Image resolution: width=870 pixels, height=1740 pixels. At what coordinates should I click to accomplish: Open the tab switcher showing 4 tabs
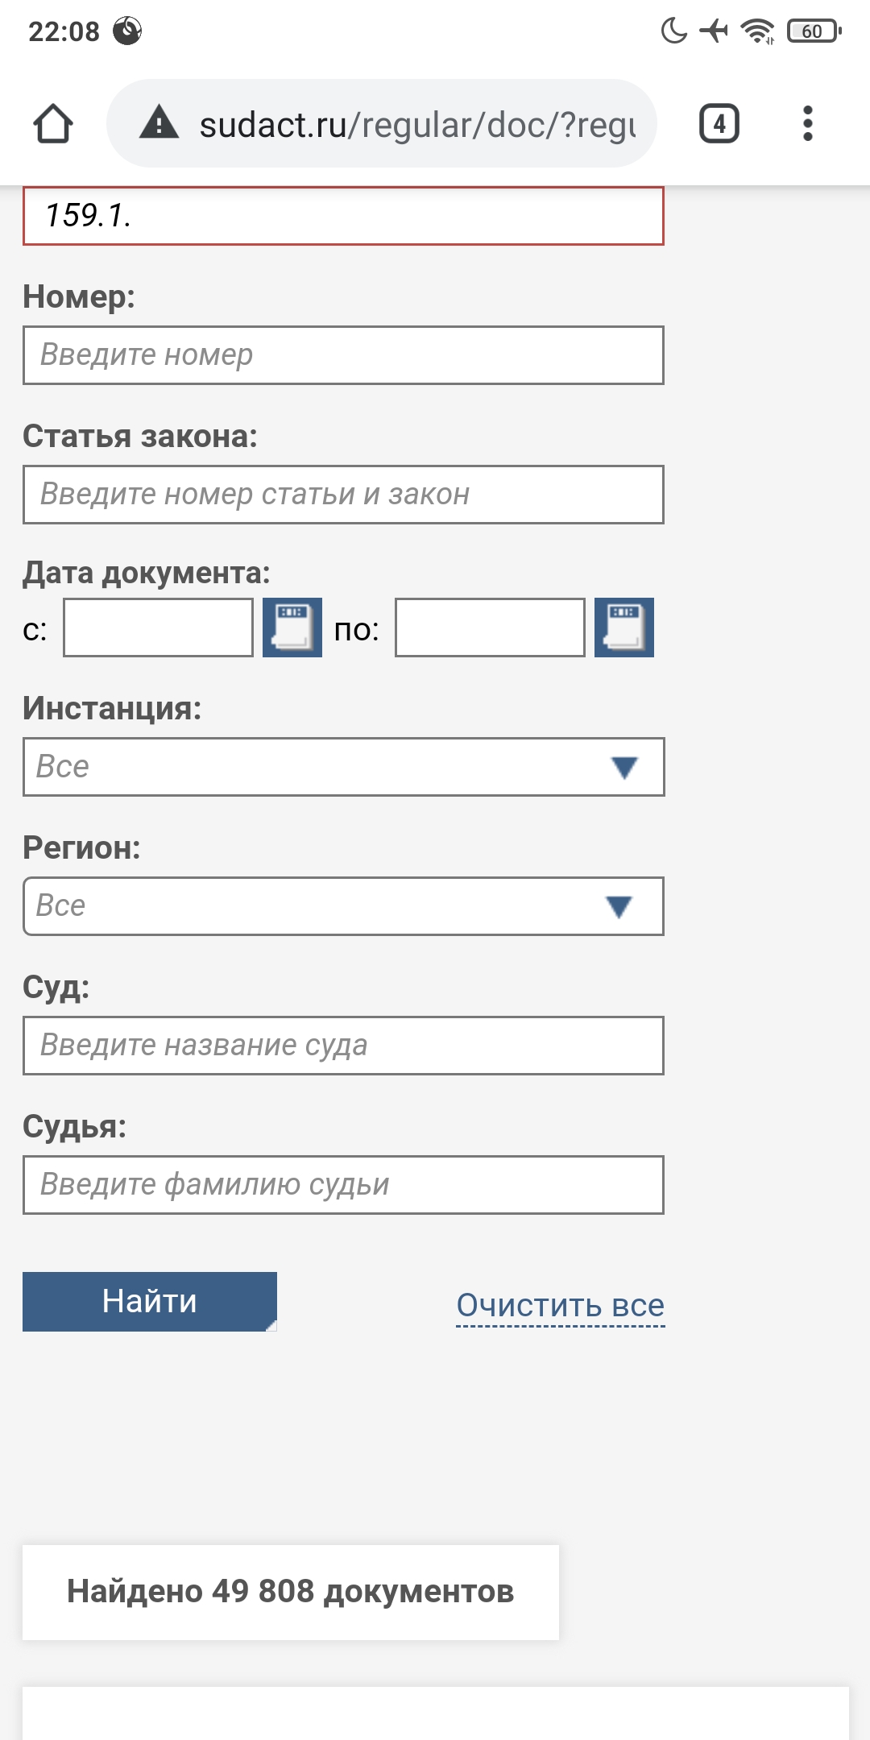pyautogui.click(x=719, y=124)
